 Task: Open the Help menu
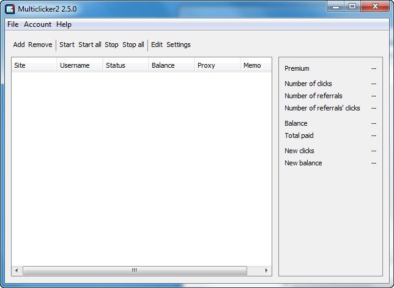coord(64,24)
